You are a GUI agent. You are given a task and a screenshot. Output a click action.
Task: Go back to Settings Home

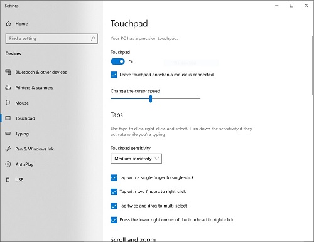[21, 24]
